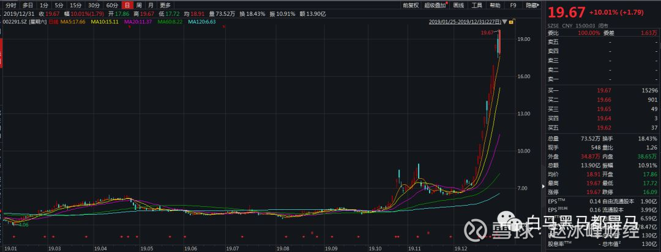This screenshot has height=252, width=661.
Task: Select the 1分 one-minute period
Action: click(44, 5)
